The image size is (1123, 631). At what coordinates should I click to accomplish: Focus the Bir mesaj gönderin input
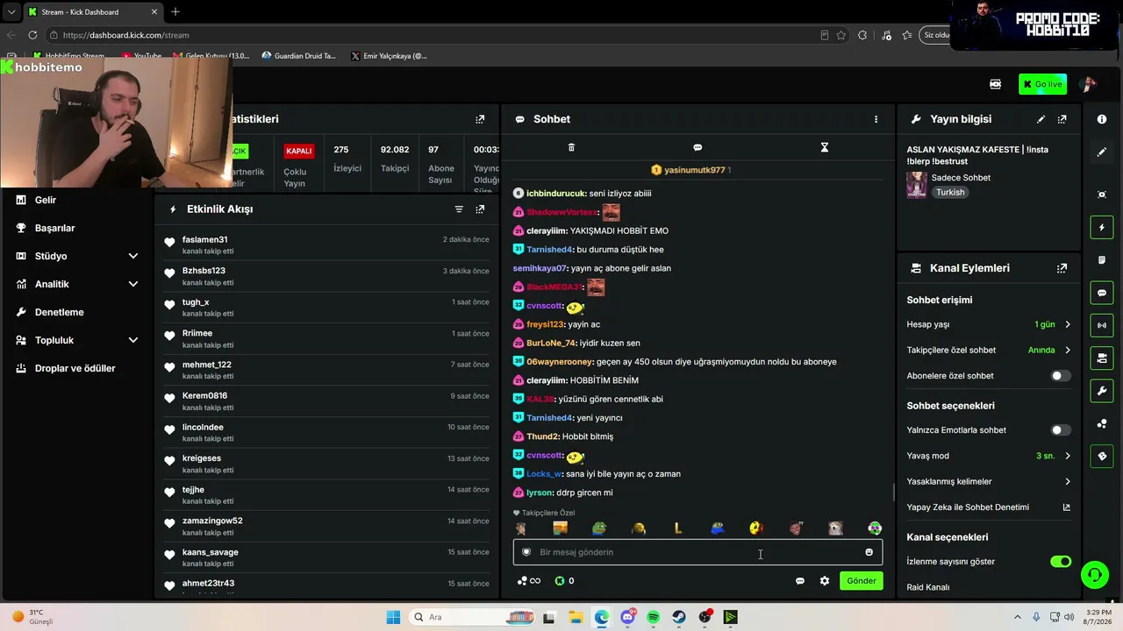coord(697,552)
